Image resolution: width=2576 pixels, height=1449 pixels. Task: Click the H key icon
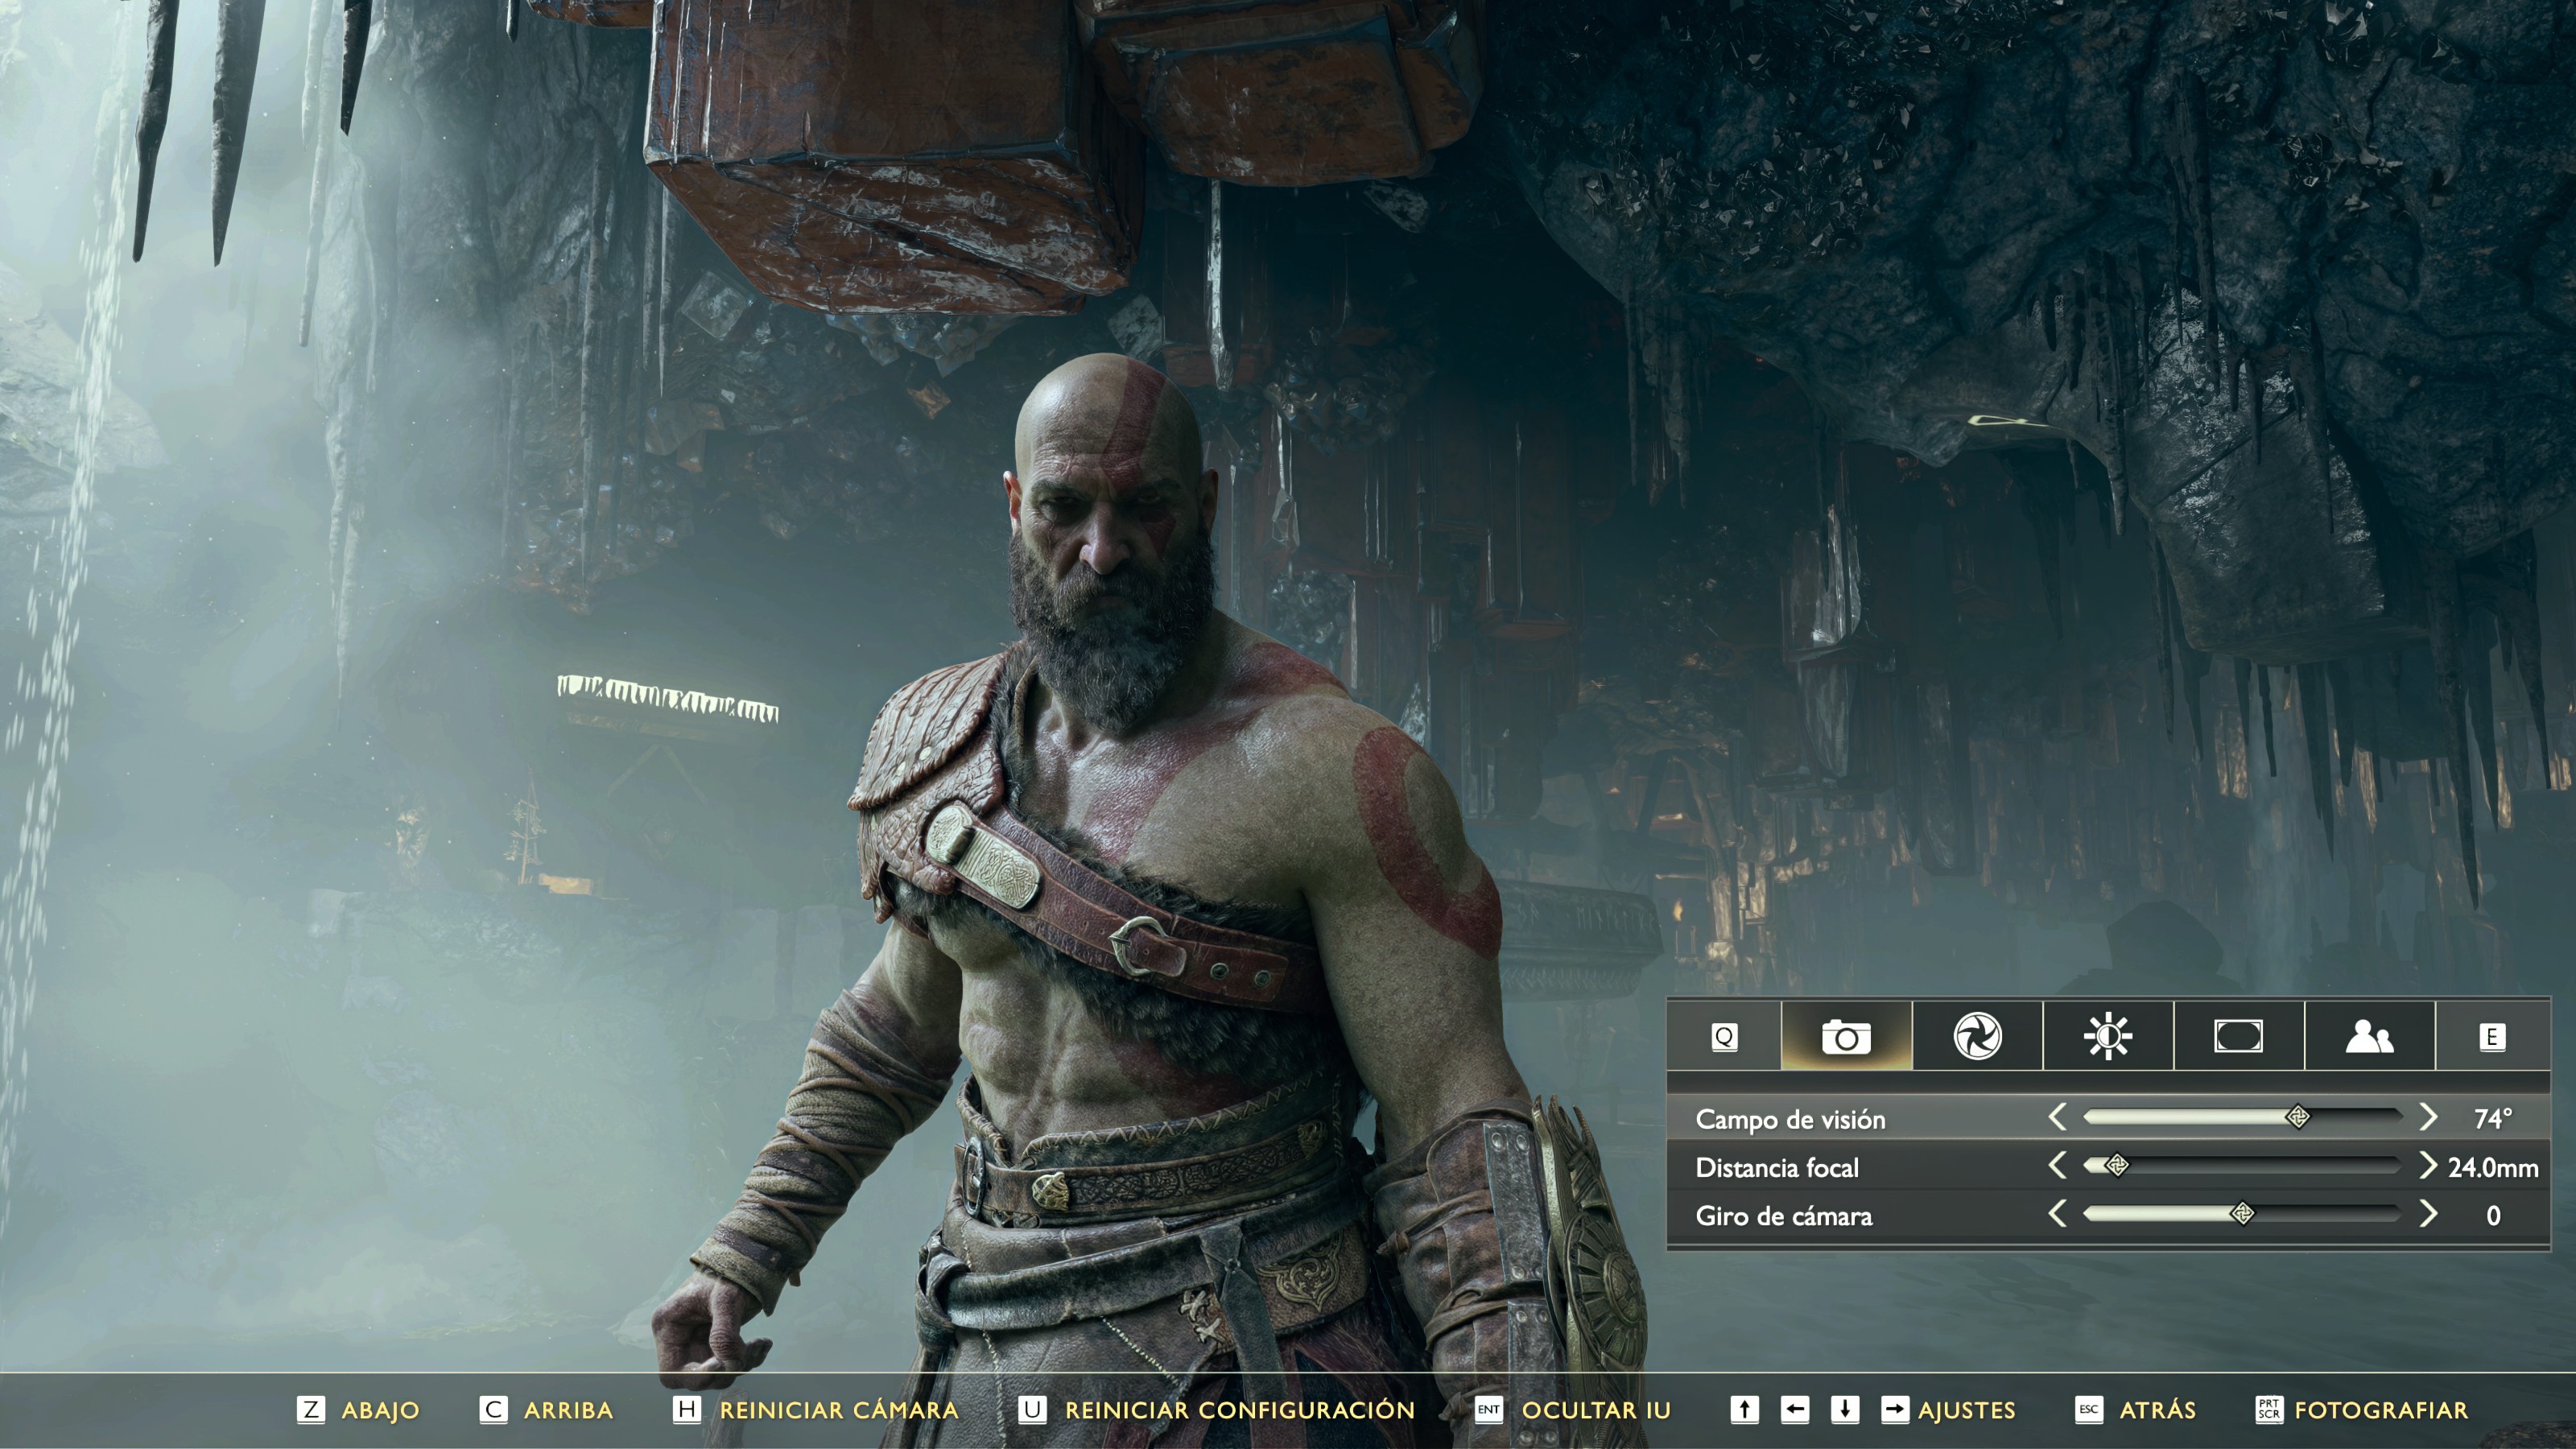[x=686, y=1410]
